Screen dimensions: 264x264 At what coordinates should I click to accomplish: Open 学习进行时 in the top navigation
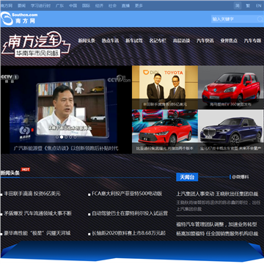40,6
